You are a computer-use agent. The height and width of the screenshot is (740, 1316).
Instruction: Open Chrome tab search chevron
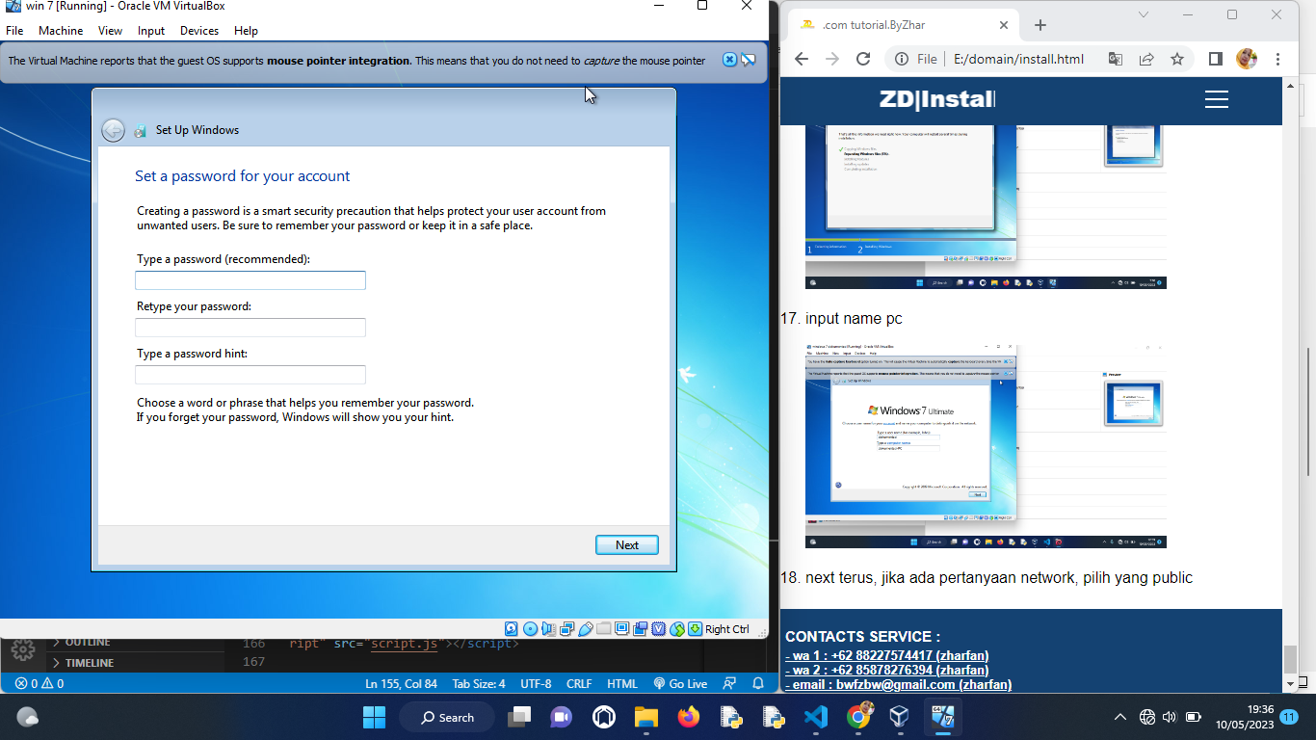(x=1144, y=14)
